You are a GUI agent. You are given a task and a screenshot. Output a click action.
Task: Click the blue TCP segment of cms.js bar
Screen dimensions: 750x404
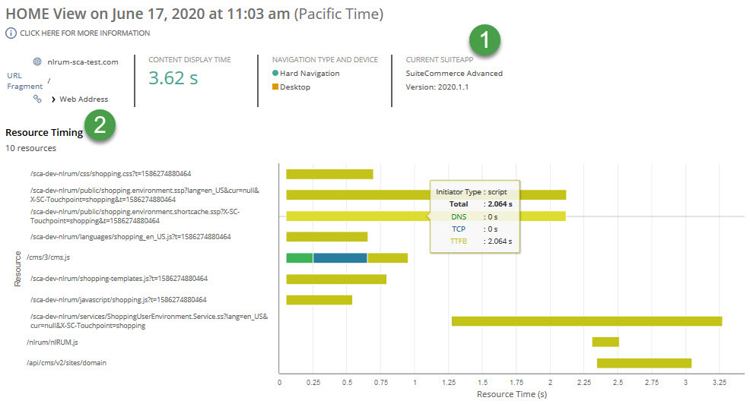tap(340, 258)
